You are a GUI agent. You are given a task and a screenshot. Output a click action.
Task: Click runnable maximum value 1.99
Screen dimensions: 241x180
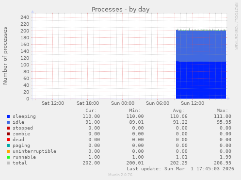225,157
